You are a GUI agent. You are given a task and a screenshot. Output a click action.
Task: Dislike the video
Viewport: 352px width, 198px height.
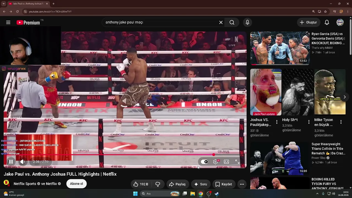(x=158, y=184)
